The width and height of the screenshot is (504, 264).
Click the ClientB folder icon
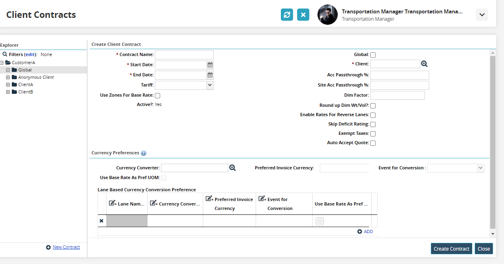pos(14,92)
